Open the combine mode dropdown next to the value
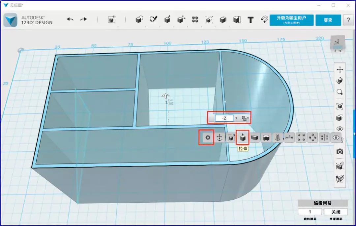Viewport: 356px width, 226px height. click(x=246, y=118)
